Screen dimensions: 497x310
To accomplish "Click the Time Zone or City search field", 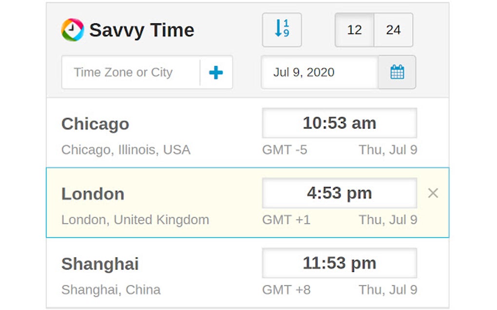I will point(127,72).
